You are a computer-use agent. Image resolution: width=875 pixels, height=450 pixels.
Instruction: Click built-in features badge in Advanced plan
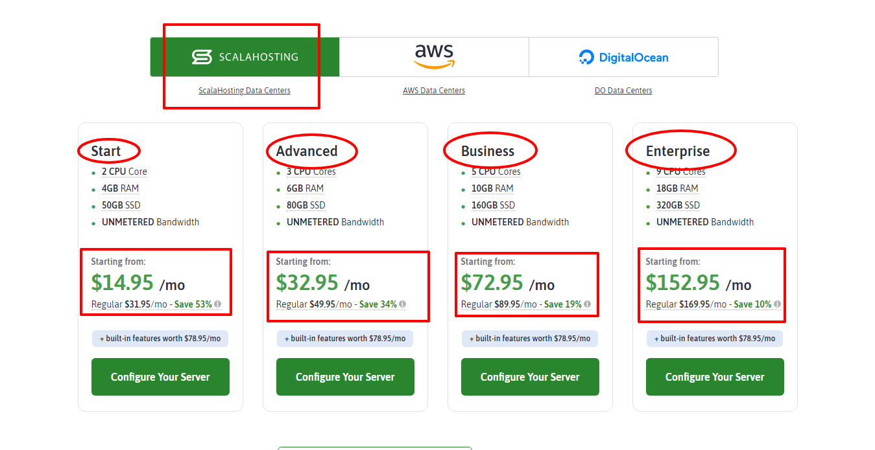[345, 339]
